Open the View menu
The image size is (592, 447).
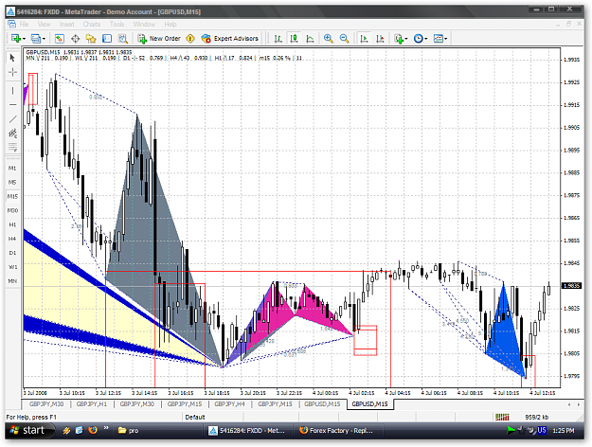44,25
